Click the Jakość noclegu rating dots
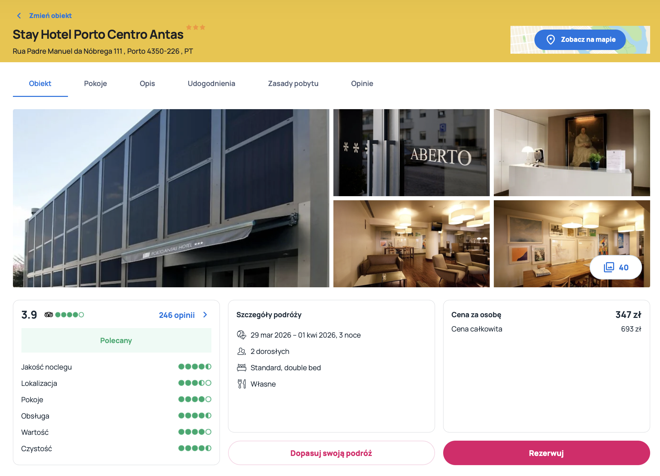660x476 pixels. click(195, 367)
